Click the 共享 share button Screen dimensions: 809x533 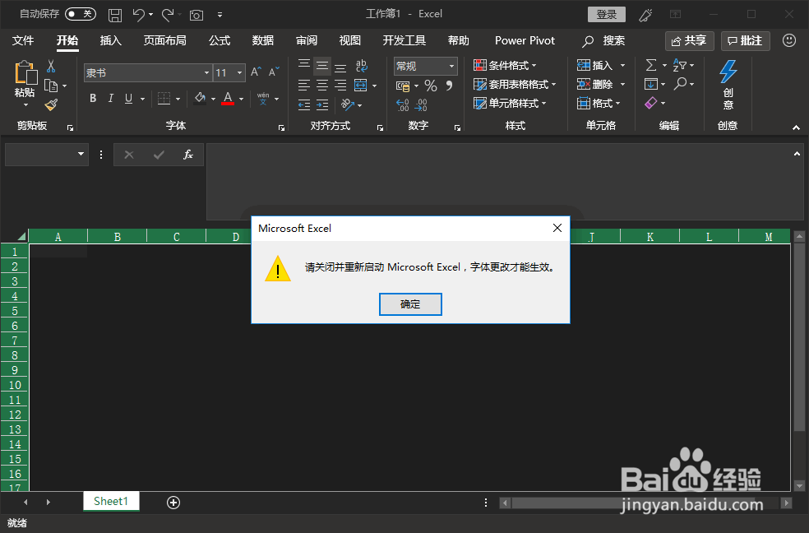(x=689, y=41)
